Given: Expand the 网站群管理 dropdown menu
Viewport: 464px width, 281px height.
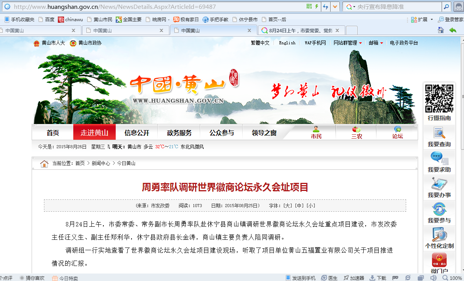Looking at the screenshot, I should [x=360, y=43].
